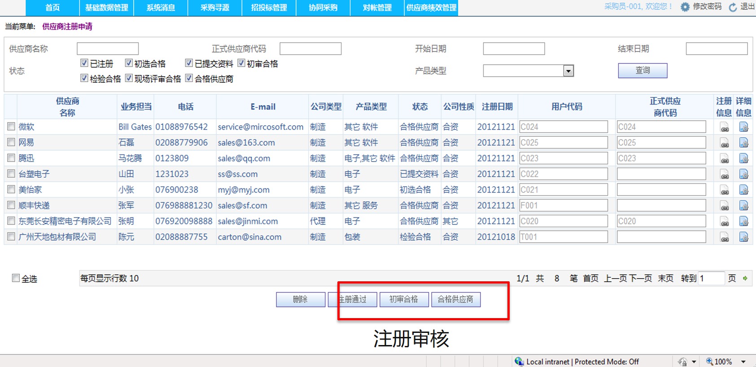Expand the 产品类型 dropdown
This screenshot has height=367, width=756.
pos(568,71)
